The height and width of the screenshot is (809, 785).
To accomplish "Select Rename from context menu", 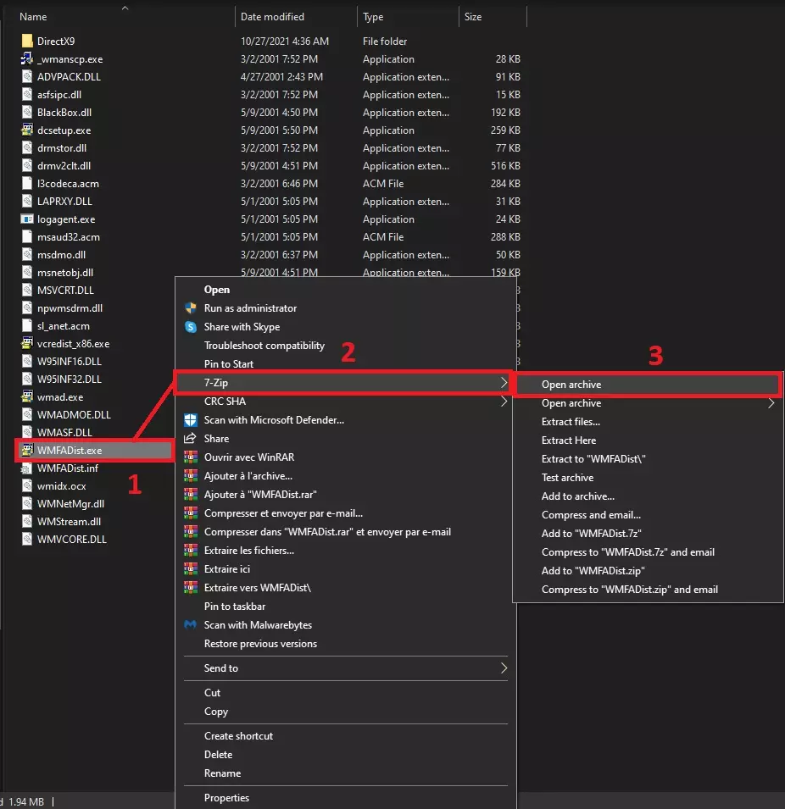I will click(x=222, y=773).
